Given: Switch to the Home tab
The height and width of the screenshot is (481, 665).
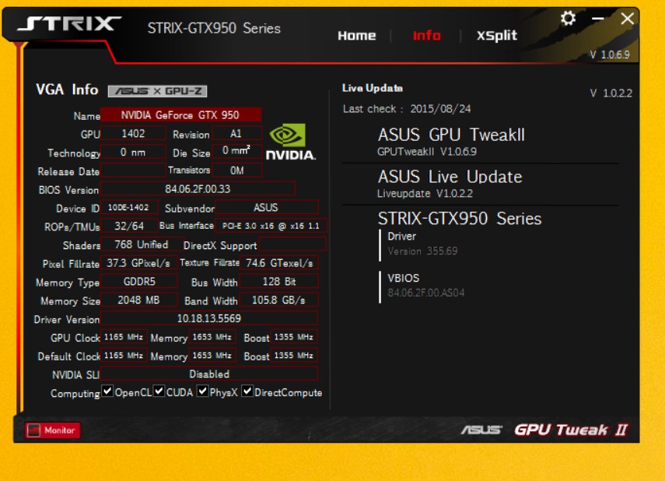Looking at the screenshot, I should coord(357,36).
